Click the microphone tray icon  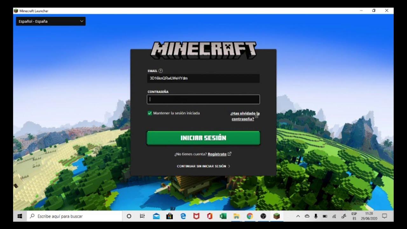coord(316,216)
